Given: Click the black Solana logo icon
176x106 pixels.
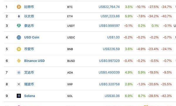Looking at the screenshot, I should tap(19, 96).
